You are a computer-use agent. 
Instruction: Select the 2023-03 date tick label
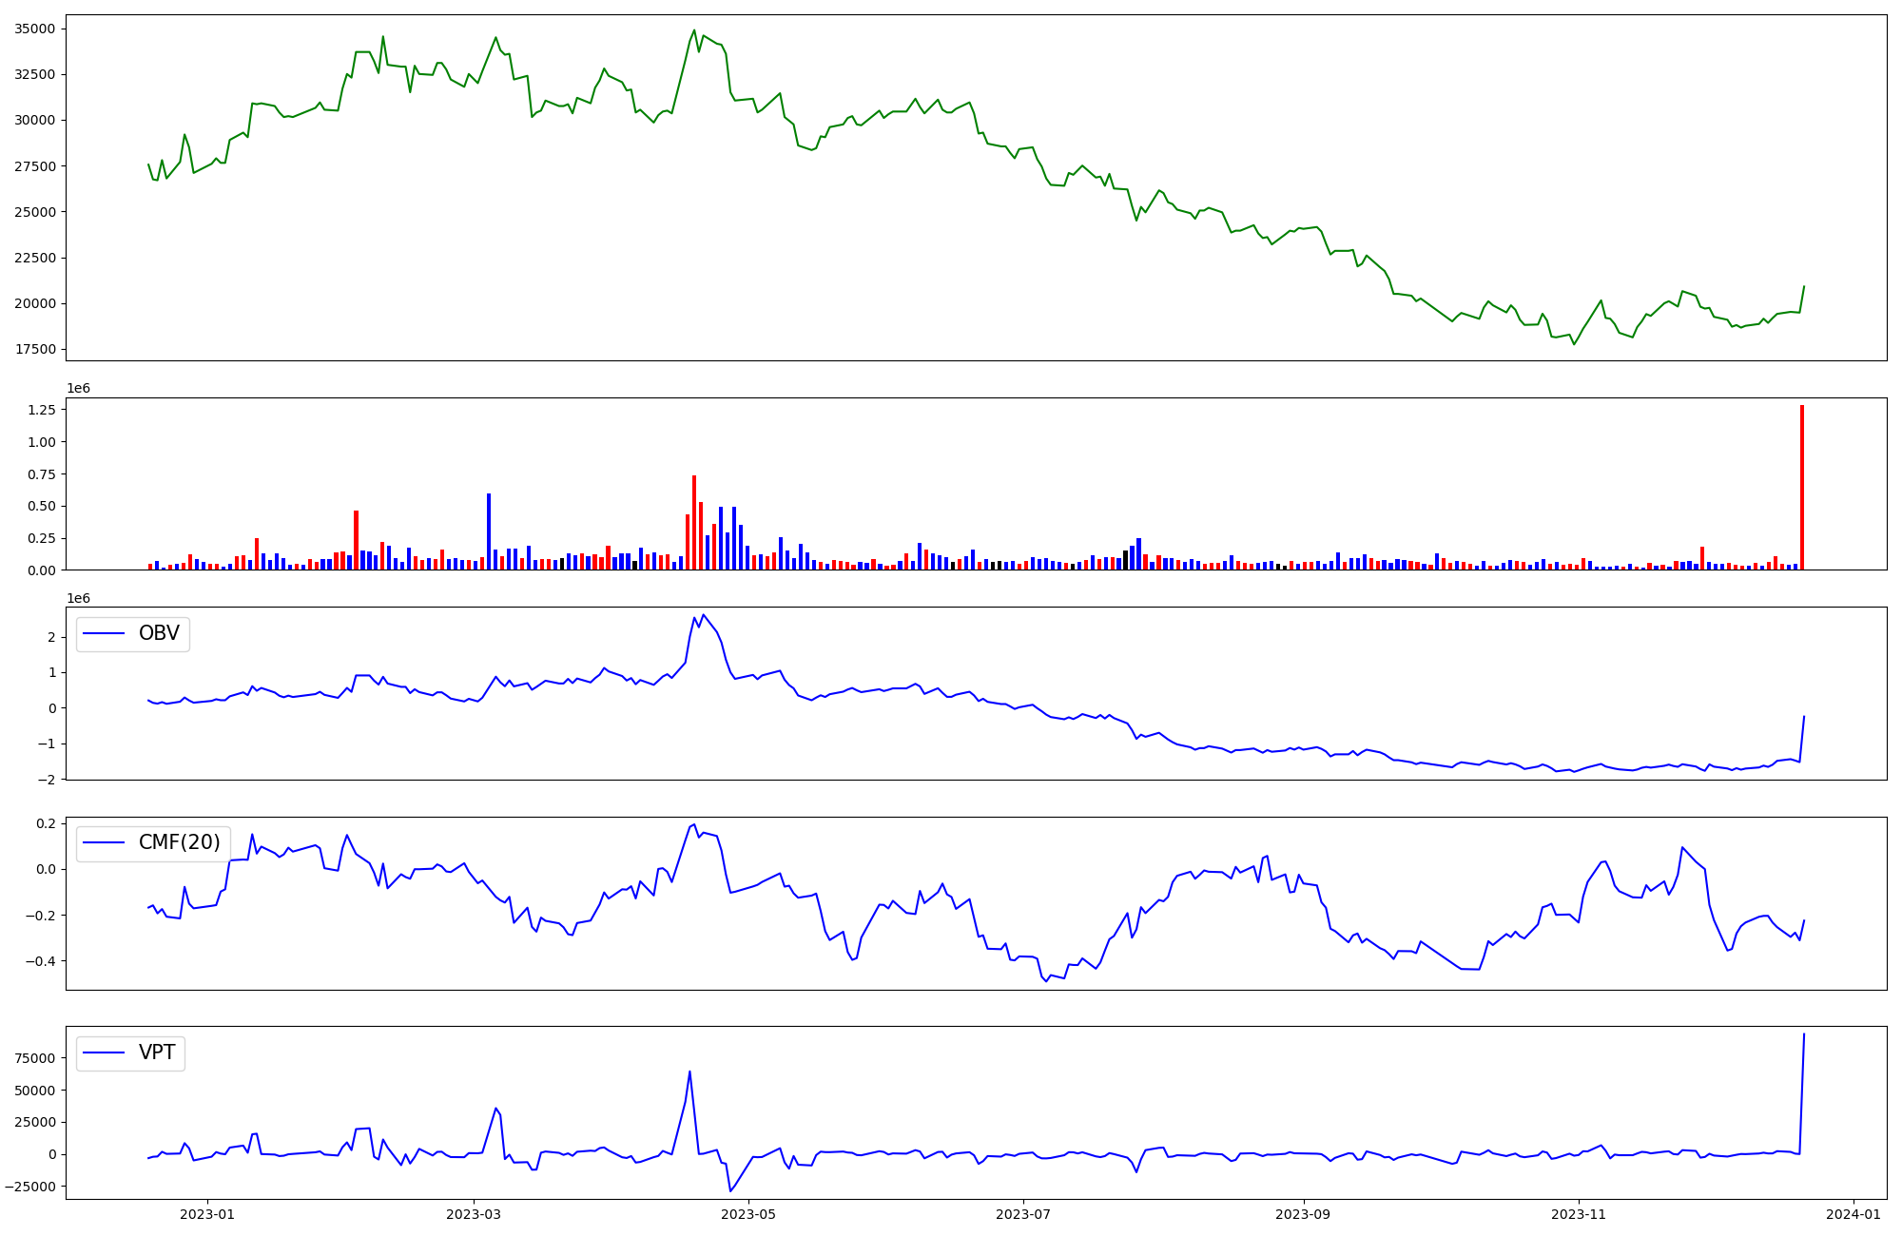coord(474,1214)
